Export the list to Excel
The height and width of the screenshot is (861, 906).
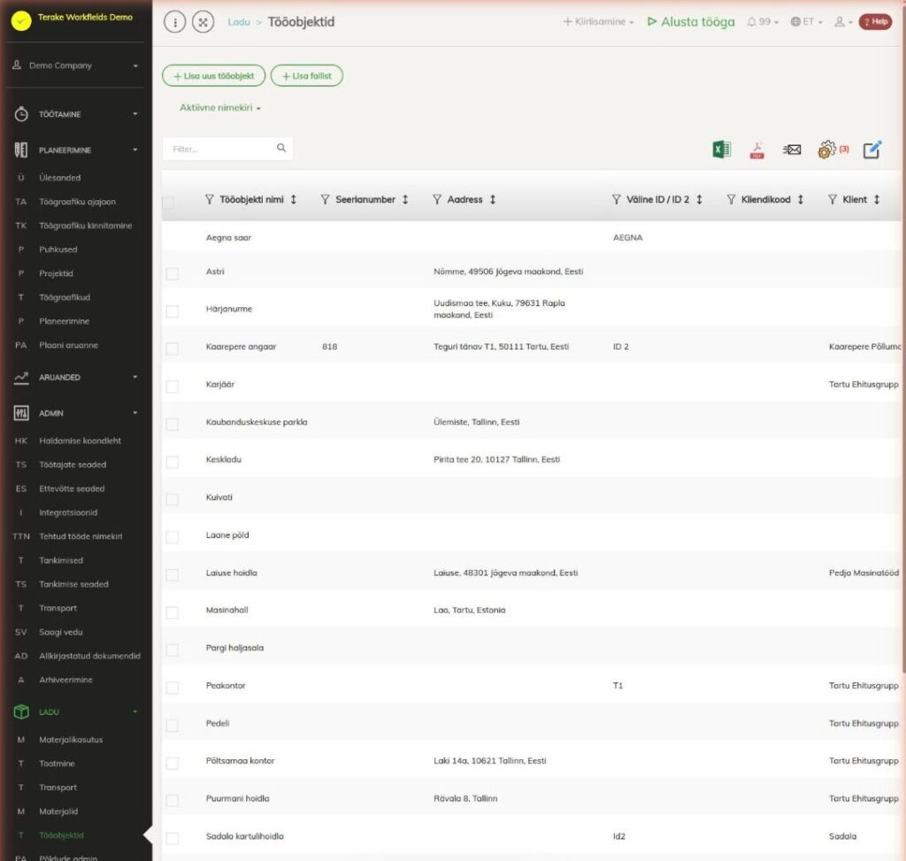point(722,150)
